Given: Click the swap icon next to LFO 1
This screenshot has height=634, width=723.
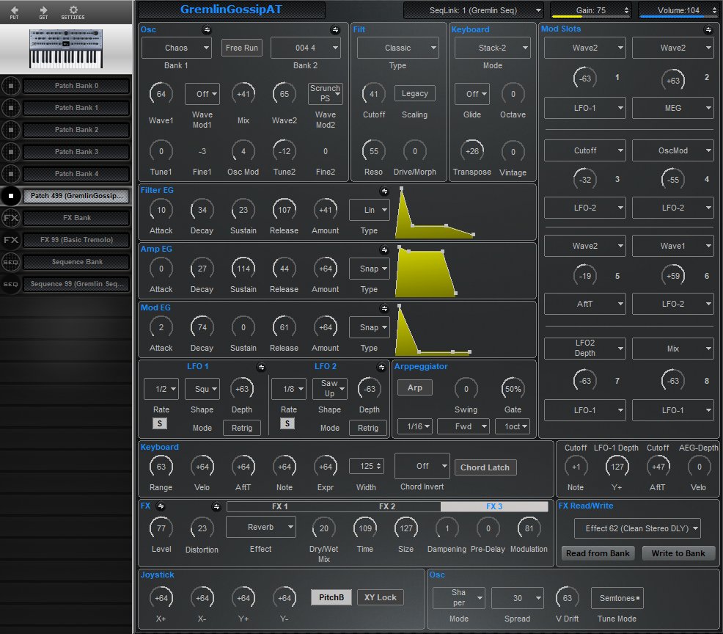Looking at the screenshot, I should coord(262,368).
